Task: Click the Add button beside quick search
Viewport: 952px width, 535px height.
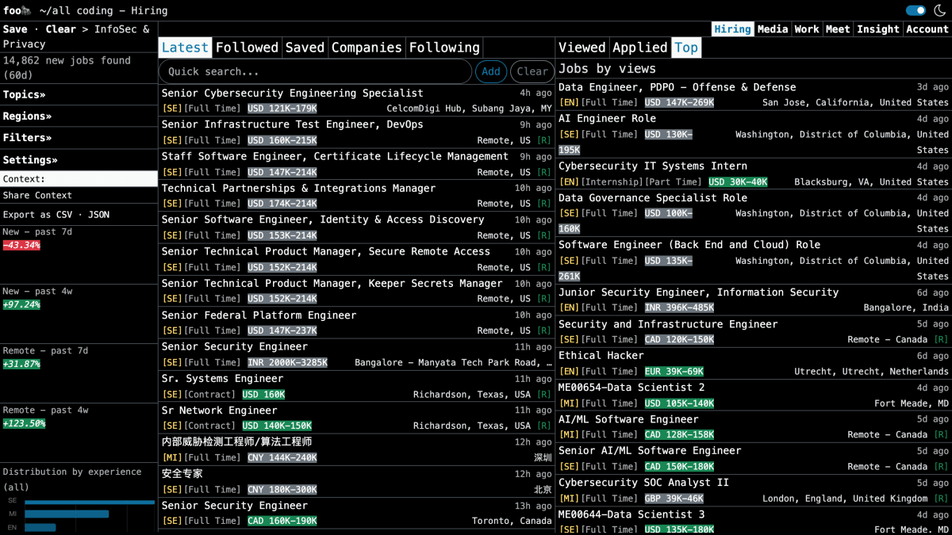Action: click(x=491, y=71)
